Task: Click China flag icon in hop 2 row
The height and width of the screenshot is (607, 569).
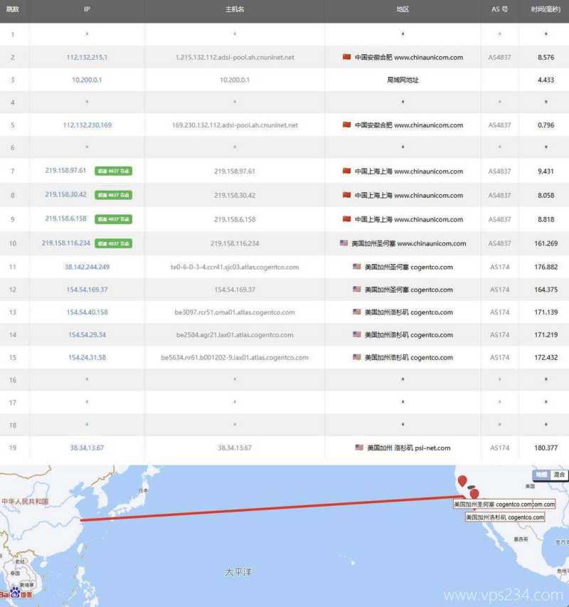Action: pyautogui.click(x=346, y=57)
